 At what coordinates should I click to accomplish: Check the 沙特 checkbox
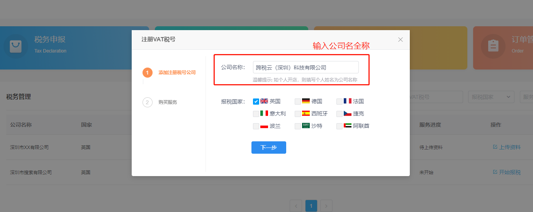pyautogui.click(x=298, y=126)
